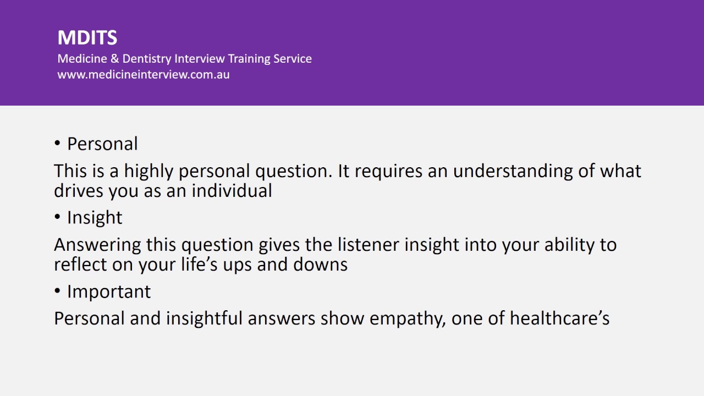
Task: Click the "Personal" bullet heading
Action: tap(102, 144)
